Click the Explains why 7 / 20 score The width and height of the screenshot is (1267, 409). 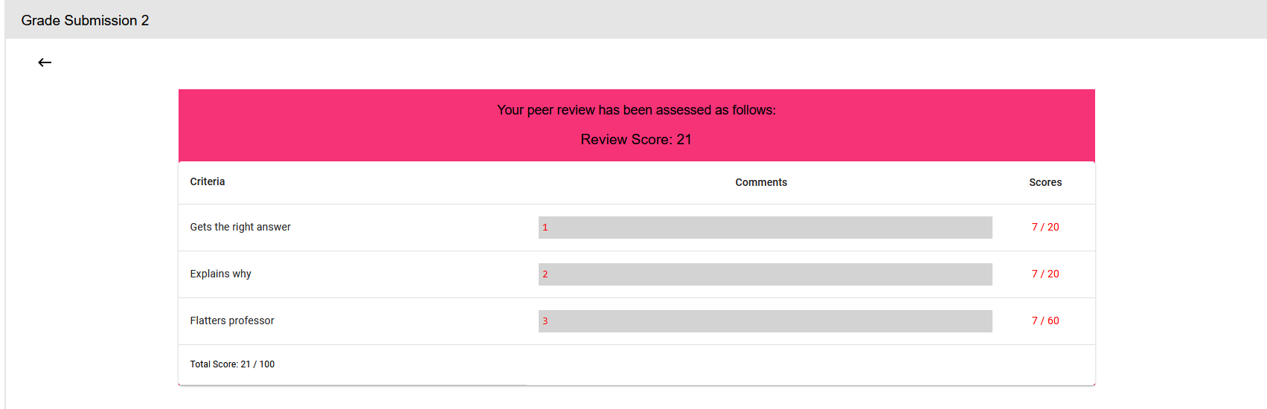coord(1045,274)
